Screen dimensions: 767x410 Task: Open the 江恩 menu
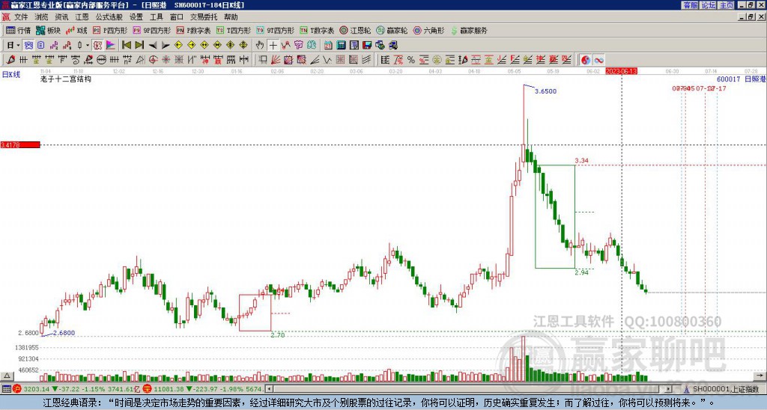tap(82, 17)
